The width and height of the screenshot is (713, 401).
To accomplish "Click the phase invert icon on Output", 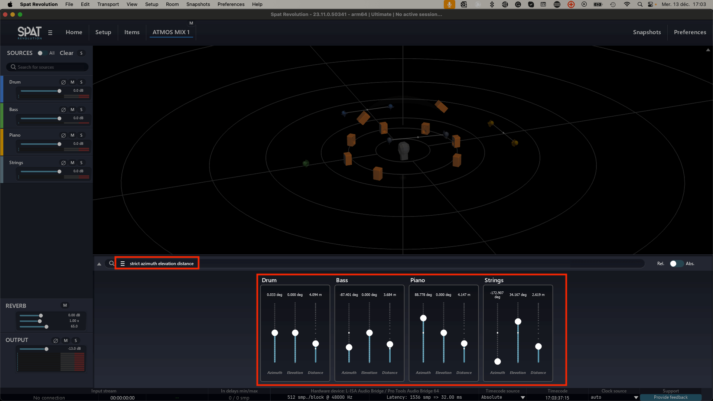I will coord(56,341).
